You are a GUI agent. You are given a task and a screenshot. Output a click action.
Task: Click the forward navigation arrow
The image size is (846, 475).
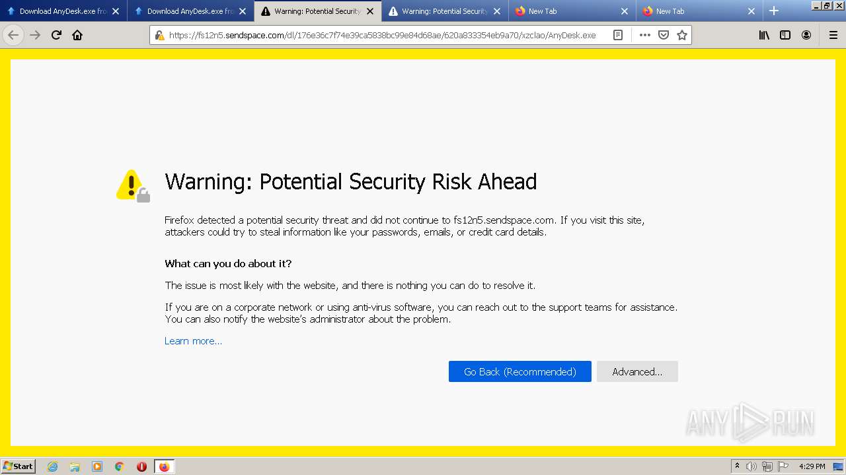[x=35, y=35]
